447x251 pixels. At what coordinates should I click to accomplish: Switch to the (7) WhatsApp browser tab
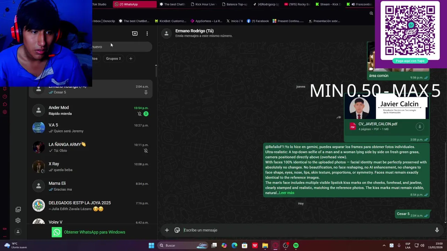click(135, 4)
